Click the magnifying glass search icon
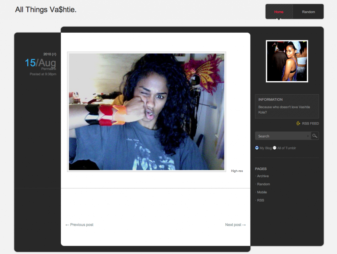The image size is (337, 254). tap(315, 136)
